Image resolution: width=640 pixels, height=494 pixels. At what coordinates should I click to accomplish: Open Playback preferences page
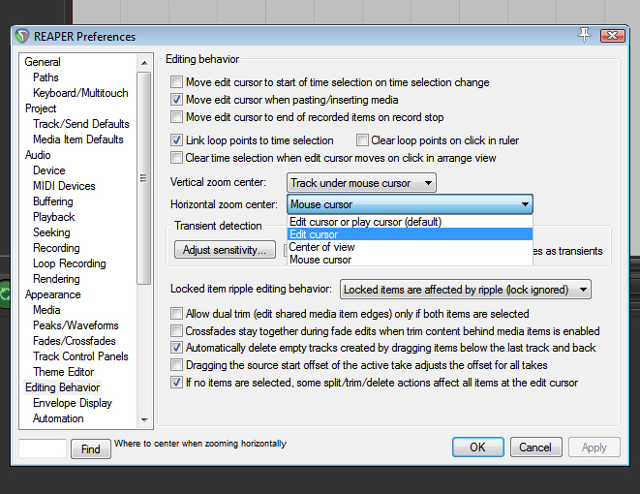click(x=54, y=217)
